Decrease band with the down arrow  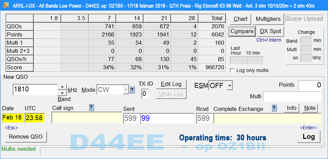(61, 93)
